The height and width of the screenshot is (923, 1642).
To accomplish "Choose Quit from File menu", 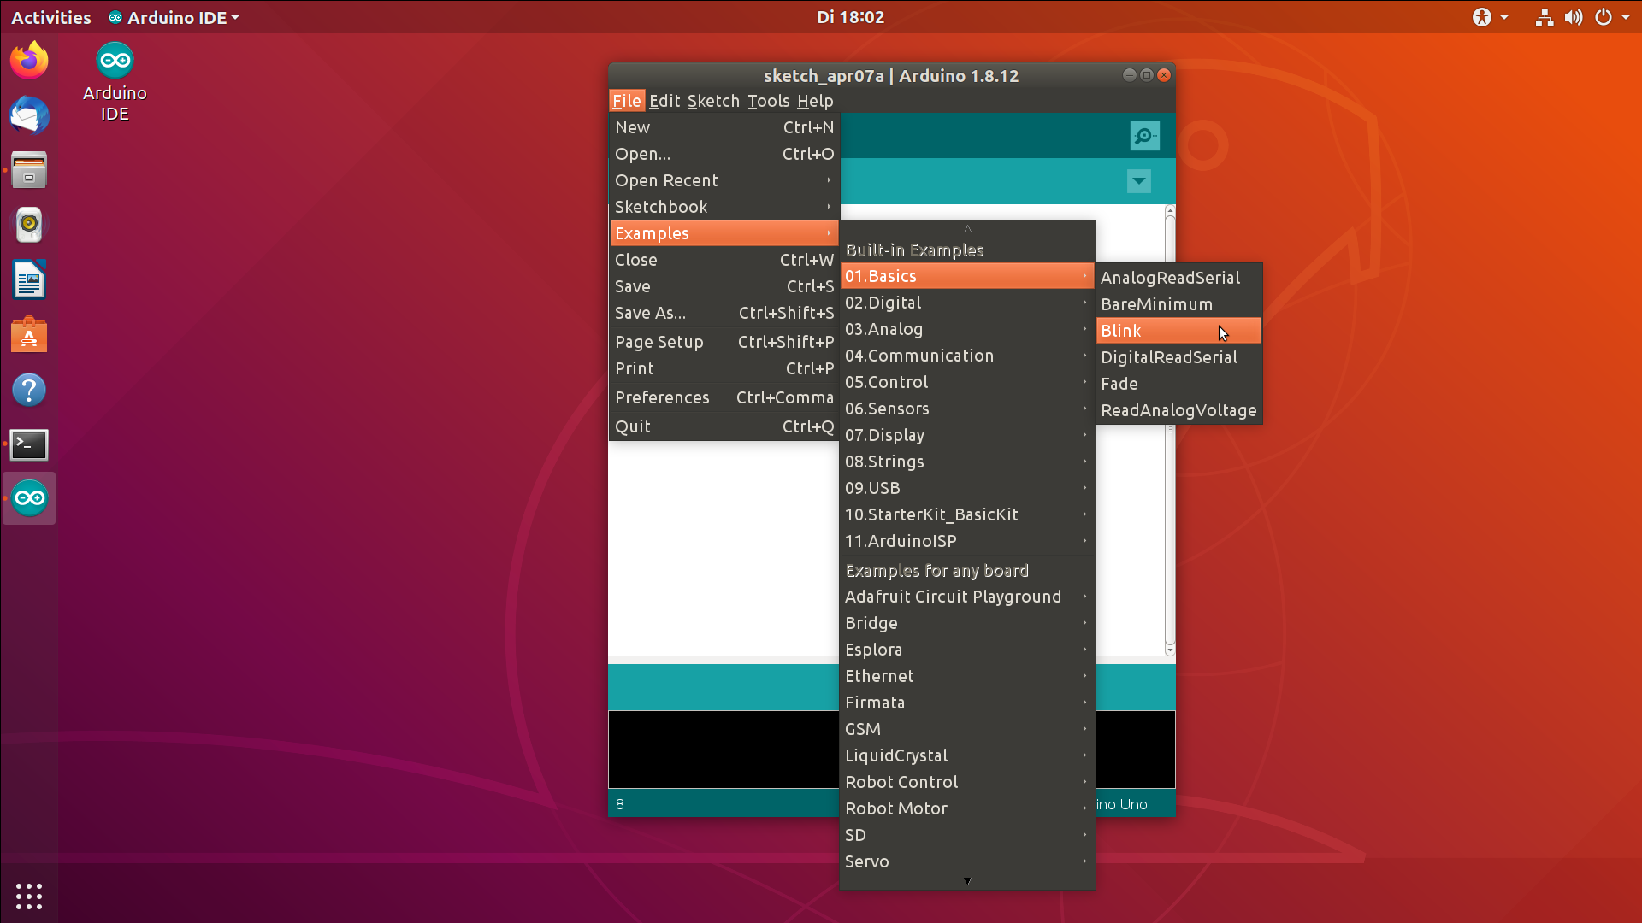I will tap(724, 426).
